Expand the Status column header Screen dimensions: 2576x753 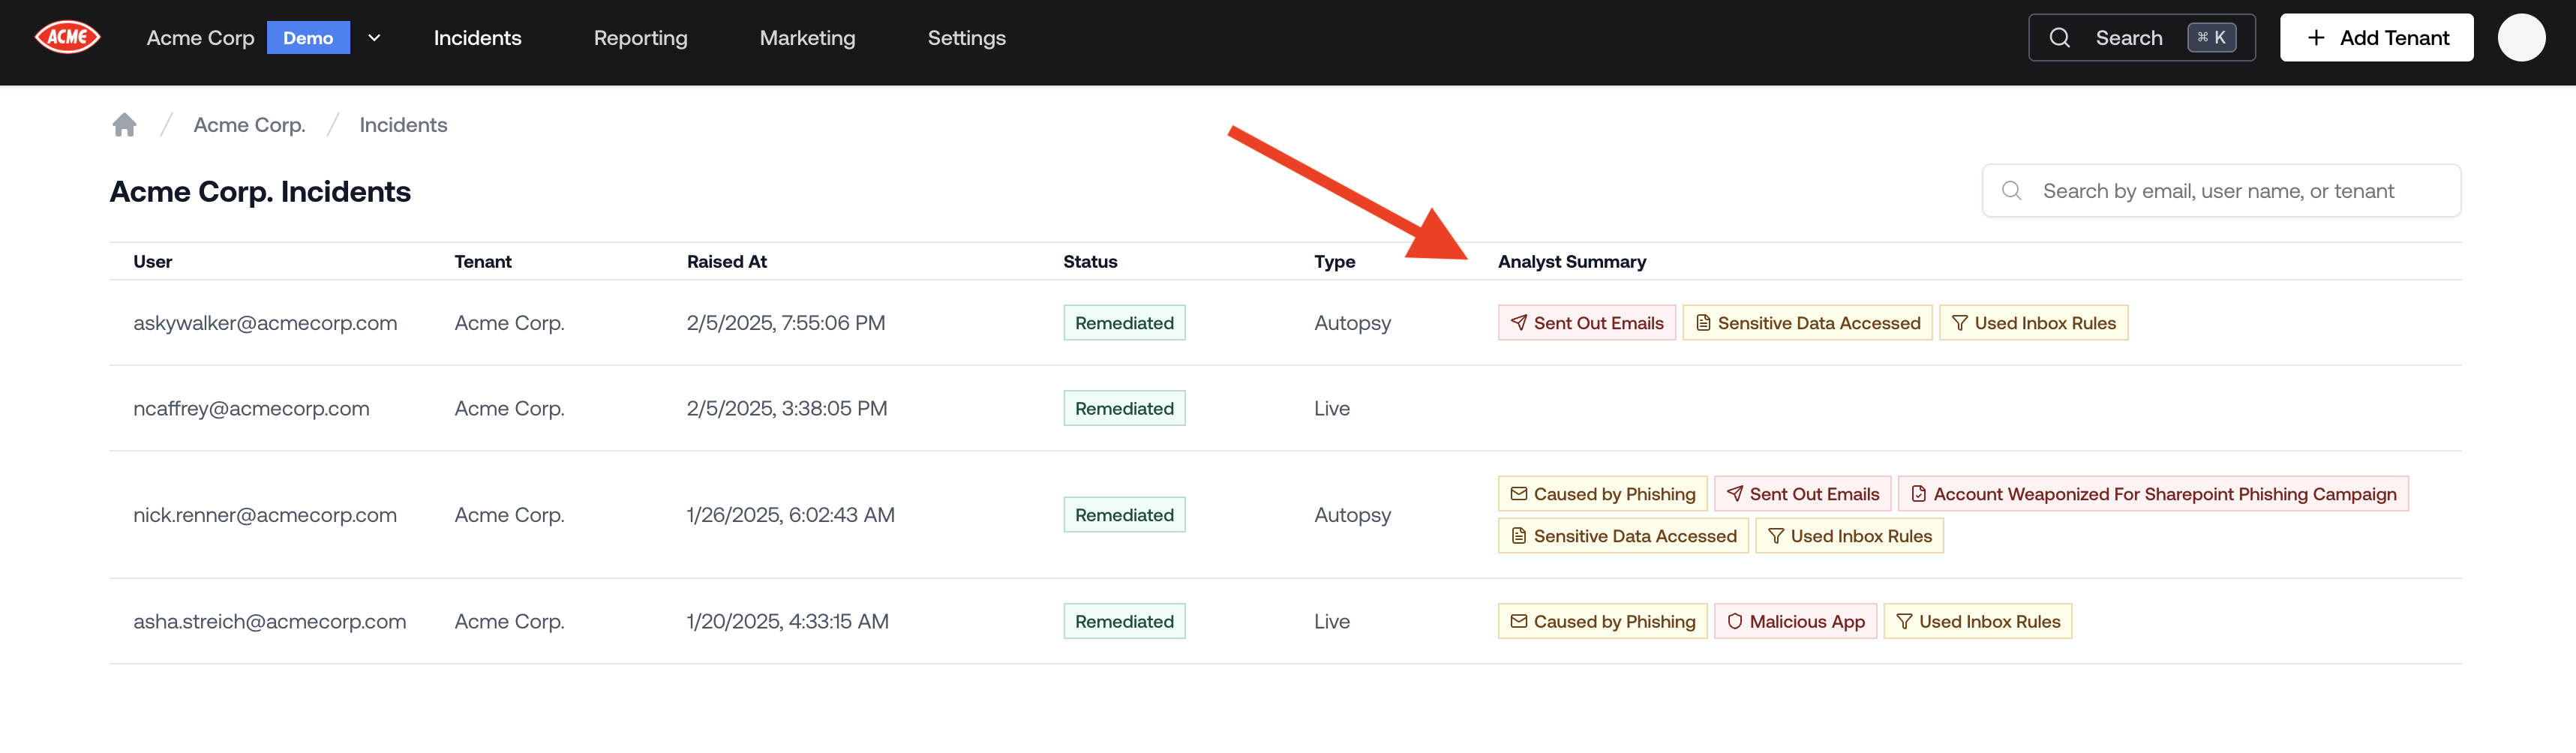[x=1090, y=261]
